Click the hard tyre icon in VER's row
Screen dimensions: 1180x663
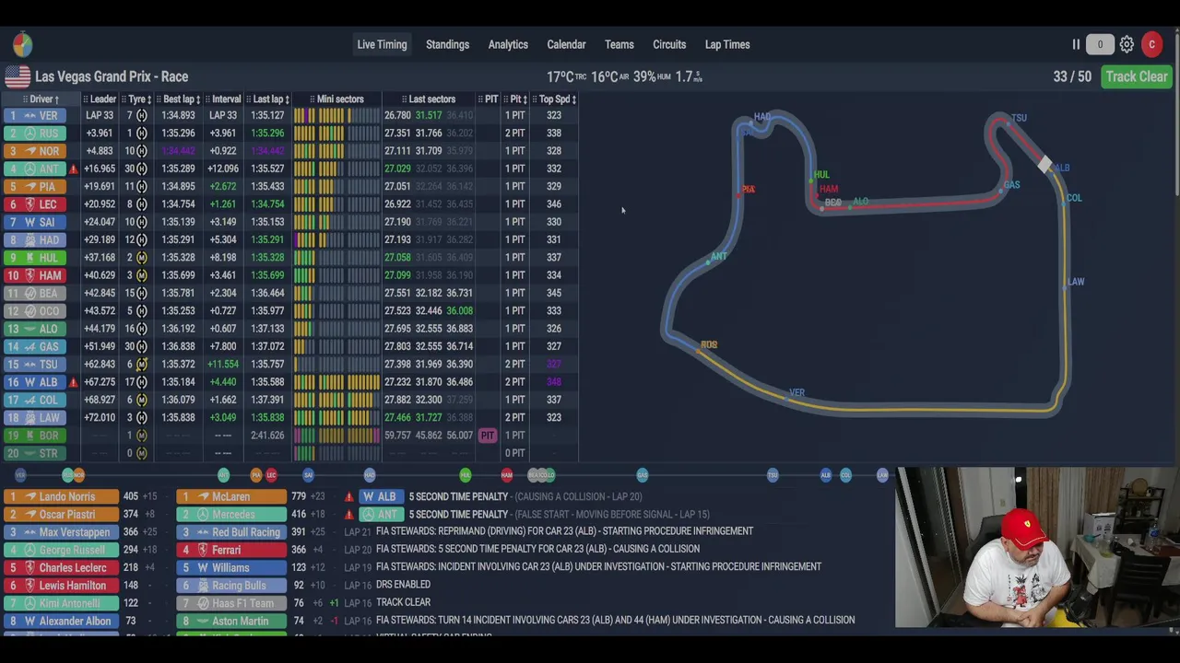142,116
